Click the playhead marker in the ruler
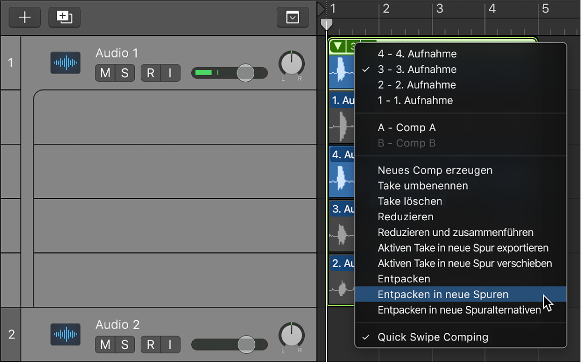 326,24
